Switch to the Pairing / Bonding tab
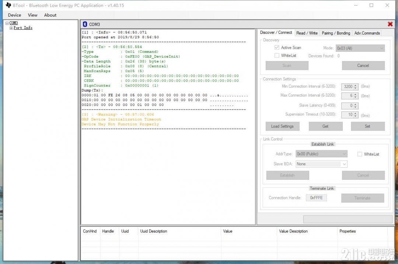Image resolution: width=398 pixels, height=264 pixels. point(336,33)
